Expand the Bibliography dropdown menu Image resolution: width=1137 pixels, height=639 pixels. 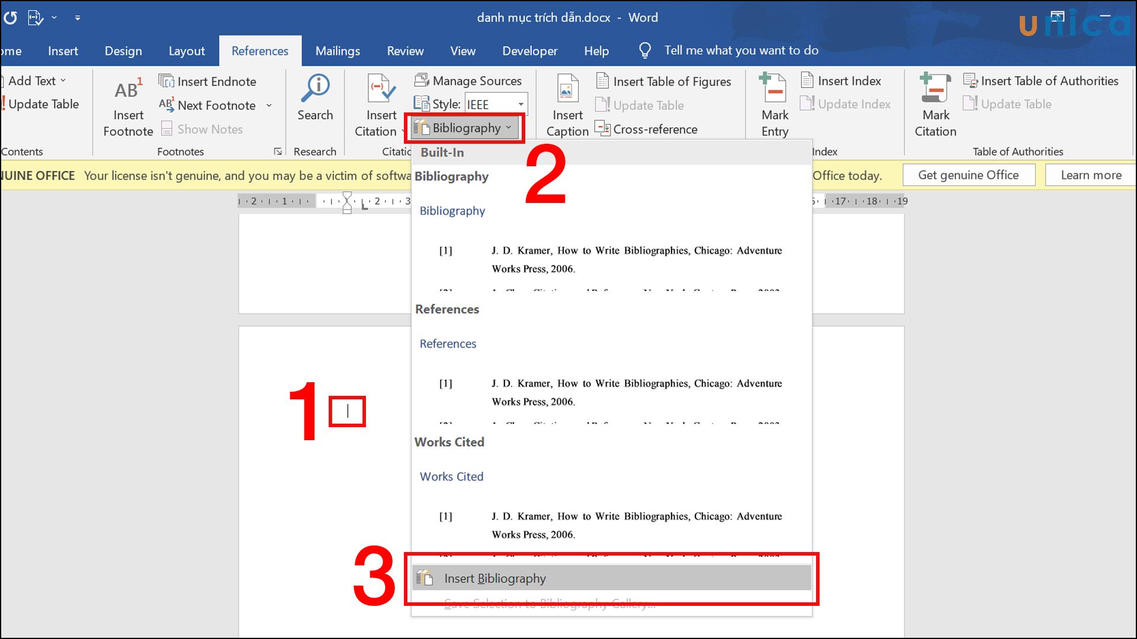pos(465,127)
